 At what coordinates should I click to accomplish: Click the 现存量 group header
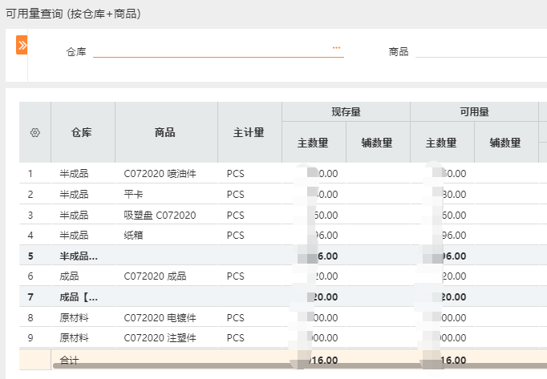pos(346,112)
